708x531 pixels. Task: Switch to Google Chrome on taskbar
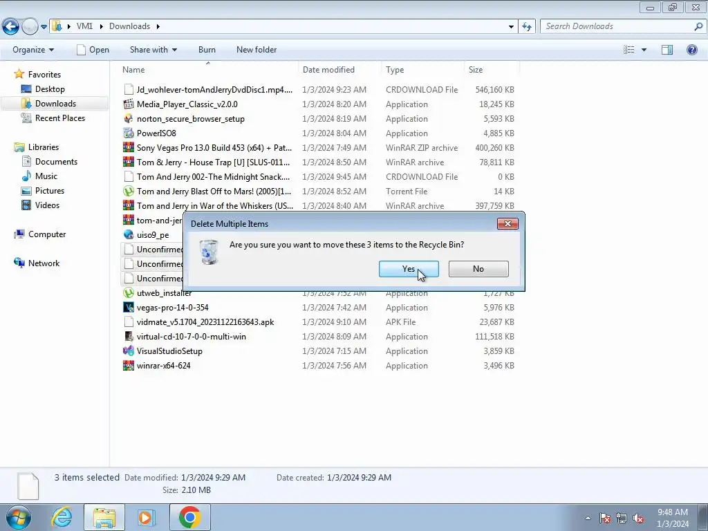click(x=189, y=517)
